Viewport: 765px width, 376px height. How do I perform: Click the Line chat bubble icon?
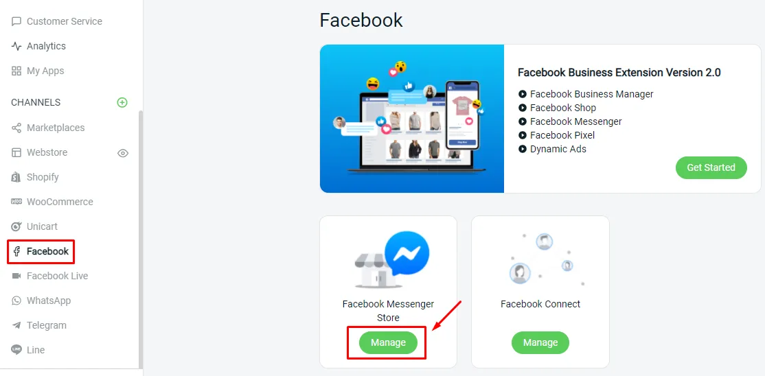point(16,350)
